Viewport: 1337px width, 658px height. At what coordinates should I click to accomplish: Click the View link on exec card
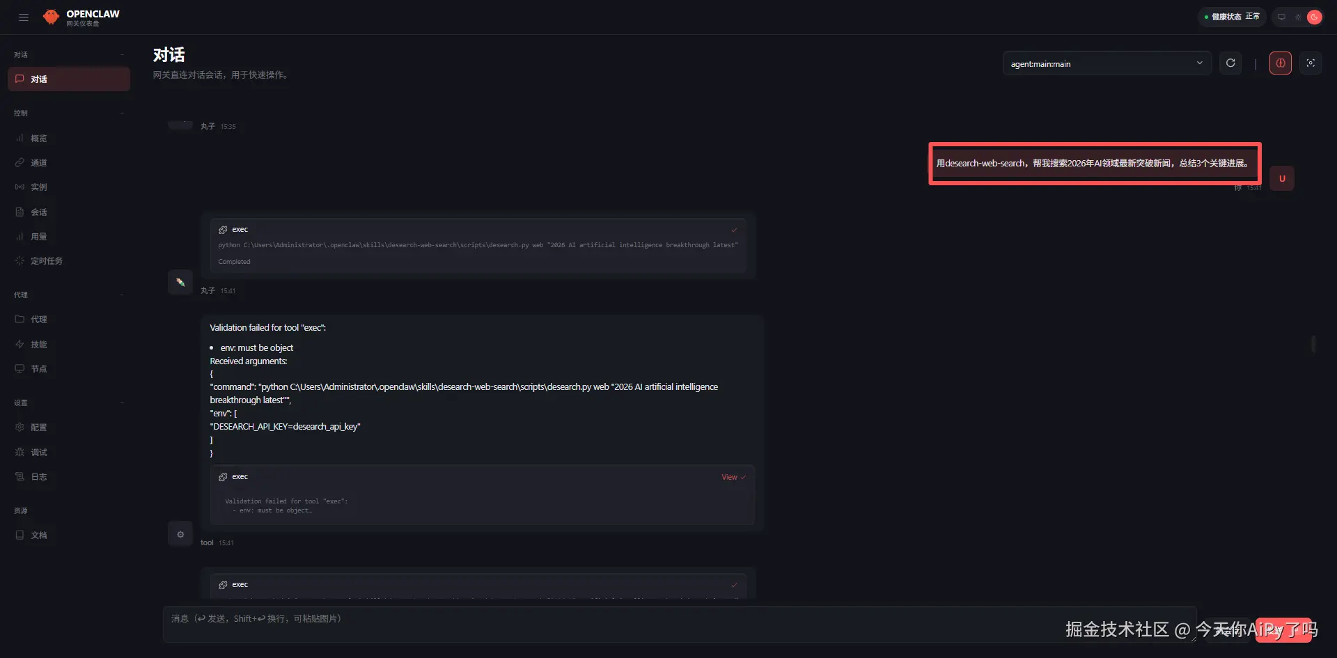pyautogui.click(x=729, y=477)
